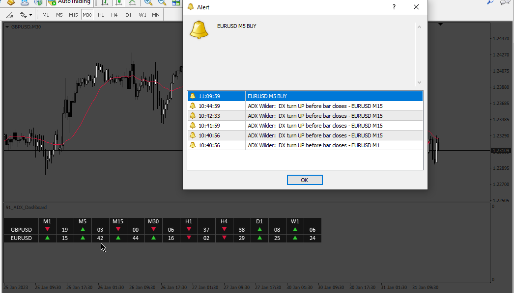Open MetaEditor from the gold book icon
Screen dimensions: 514x293
[10, 2]
